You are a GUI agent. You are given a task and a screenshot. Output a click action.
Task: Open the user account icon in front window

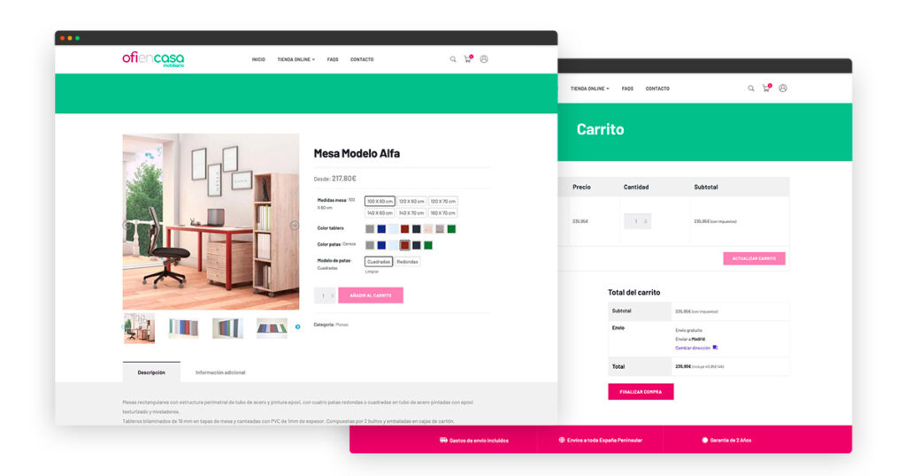tap(484, 59)
